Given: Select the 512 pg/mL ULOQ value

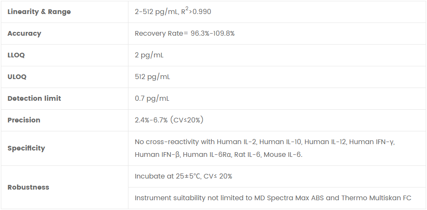Looking at the screenshot, I should point(152,77).
